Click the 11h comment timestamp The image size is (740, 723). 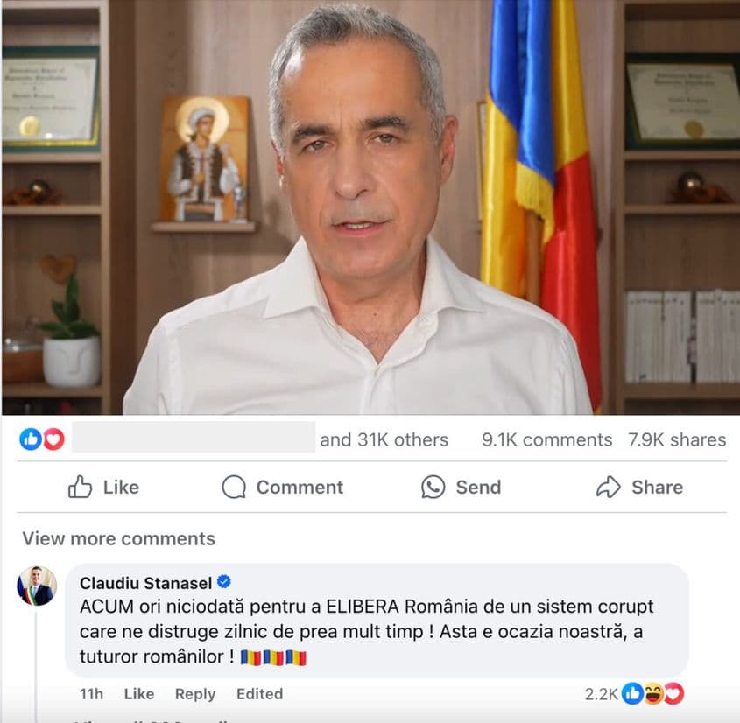coord(91,694)
